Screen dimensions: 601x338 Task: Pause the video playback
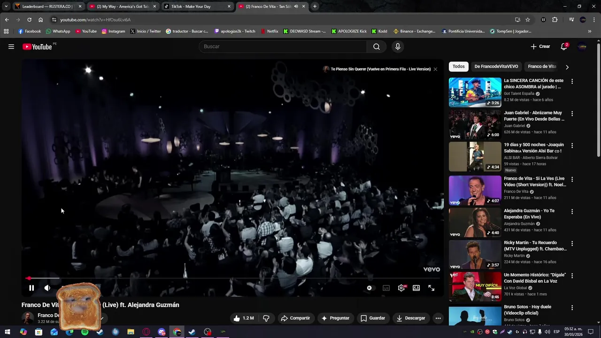click(31, 288)
